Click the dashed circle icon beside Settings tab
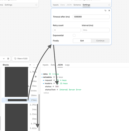The height and width of the screenshot is (131, 129). click(109, 5)
